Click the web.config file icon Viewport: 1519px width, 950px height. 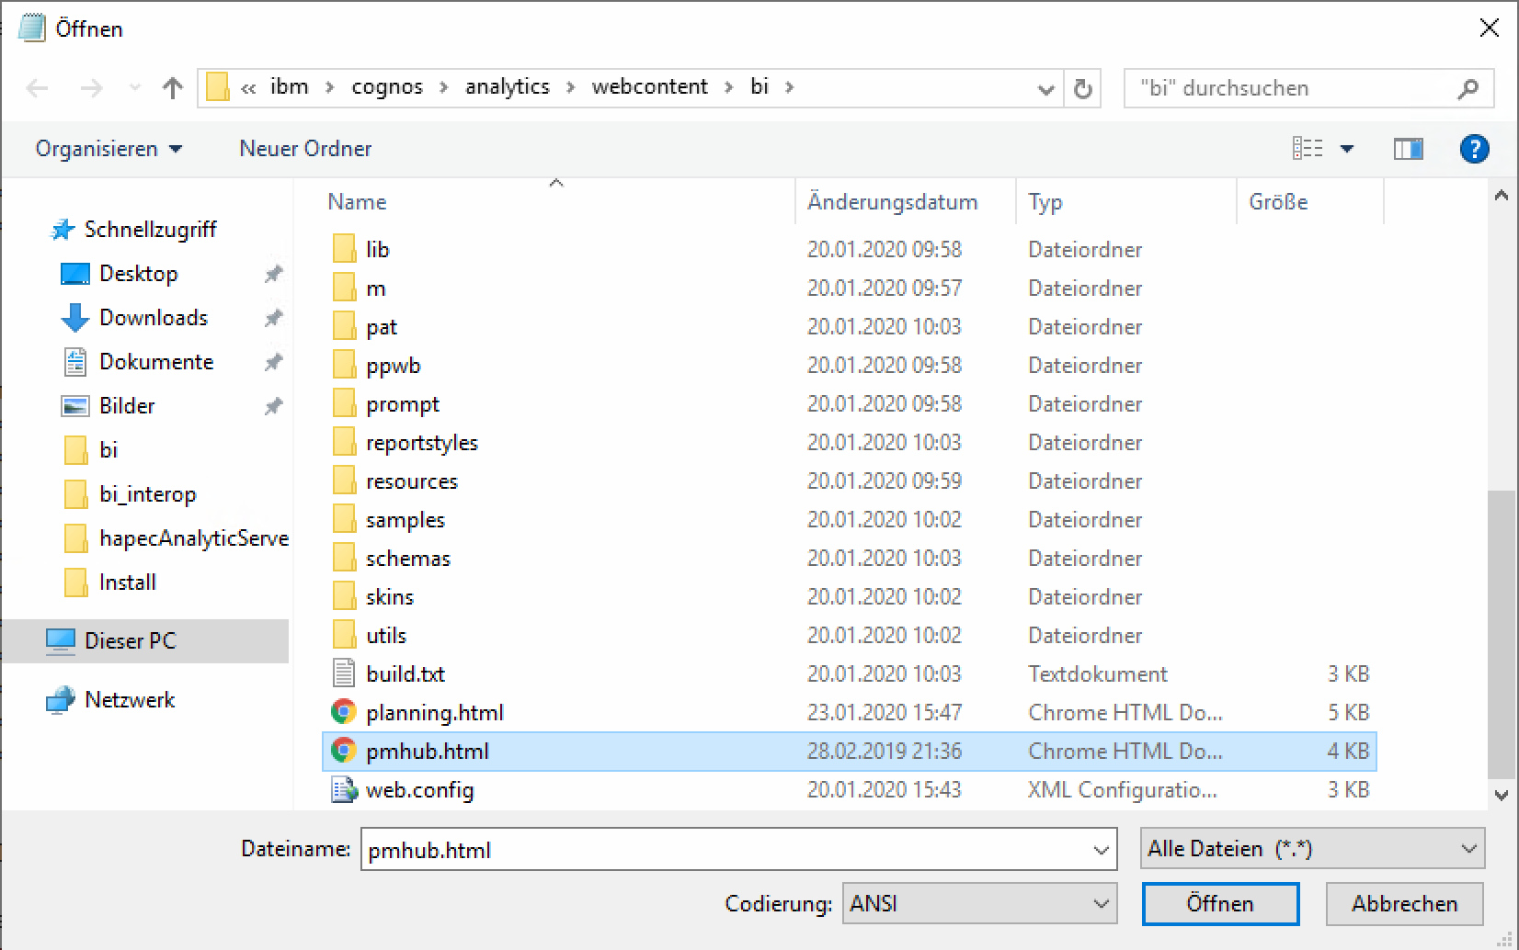344,790
